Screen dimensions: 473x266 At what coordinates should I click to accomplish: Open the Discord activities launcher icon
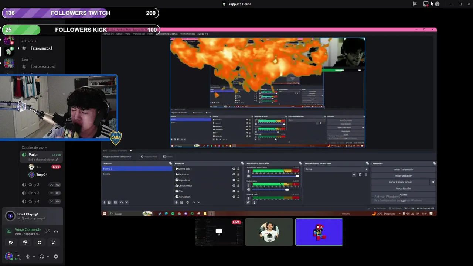click(40, 242)
